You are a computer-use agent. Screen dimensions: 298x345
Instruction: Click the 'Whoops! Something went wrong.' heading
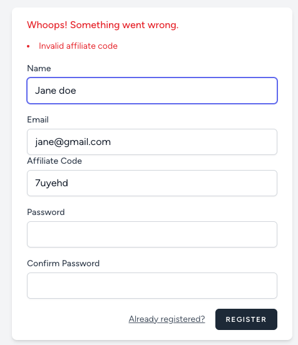pyautogui.click(x=103, y=25)
